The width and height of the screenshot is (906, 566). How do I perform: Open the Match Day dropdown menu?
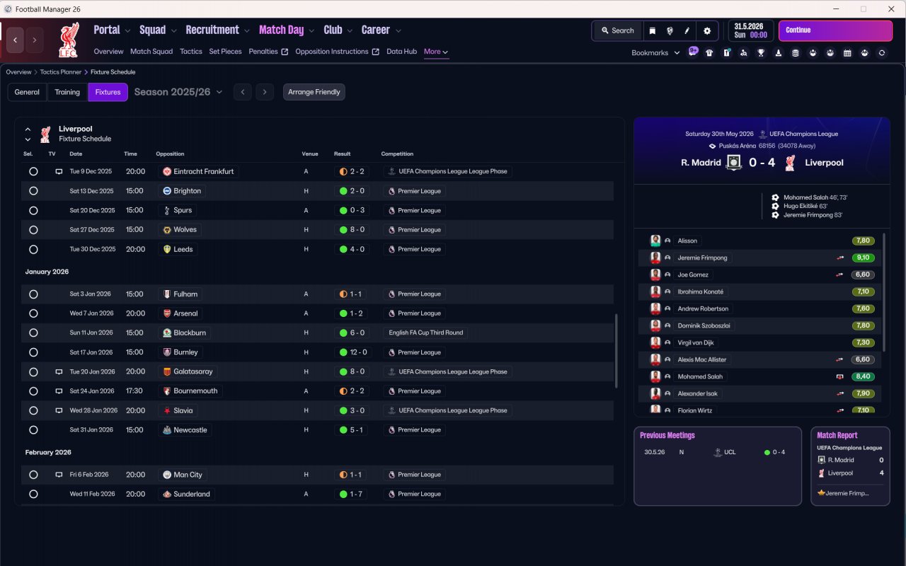287,30
